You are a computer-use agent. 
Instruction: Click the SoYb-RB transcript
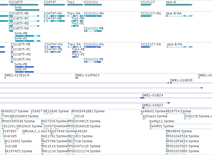pos(27,36)
